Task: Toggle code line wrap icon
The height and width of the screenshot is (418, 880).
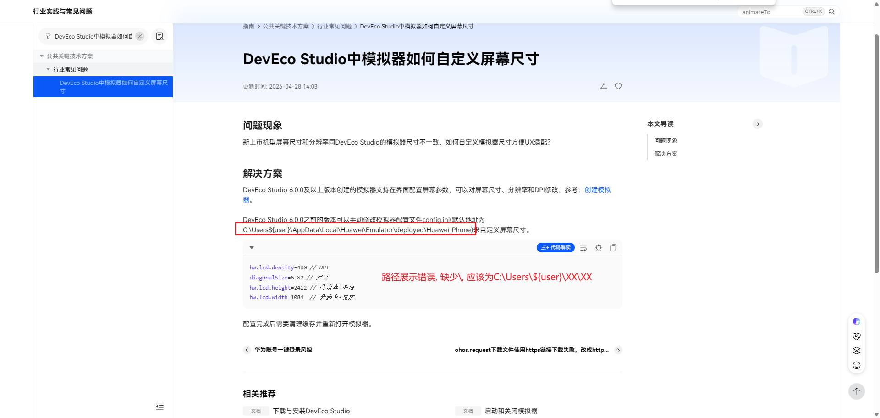Action: 583,248
